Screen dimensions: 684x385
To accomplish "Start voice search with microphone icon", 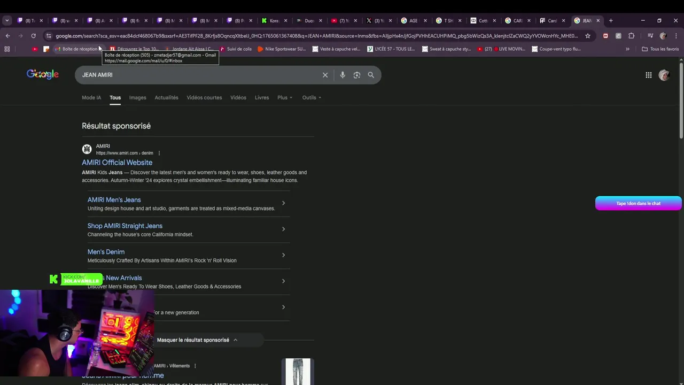I will click(x=343, y=75).
